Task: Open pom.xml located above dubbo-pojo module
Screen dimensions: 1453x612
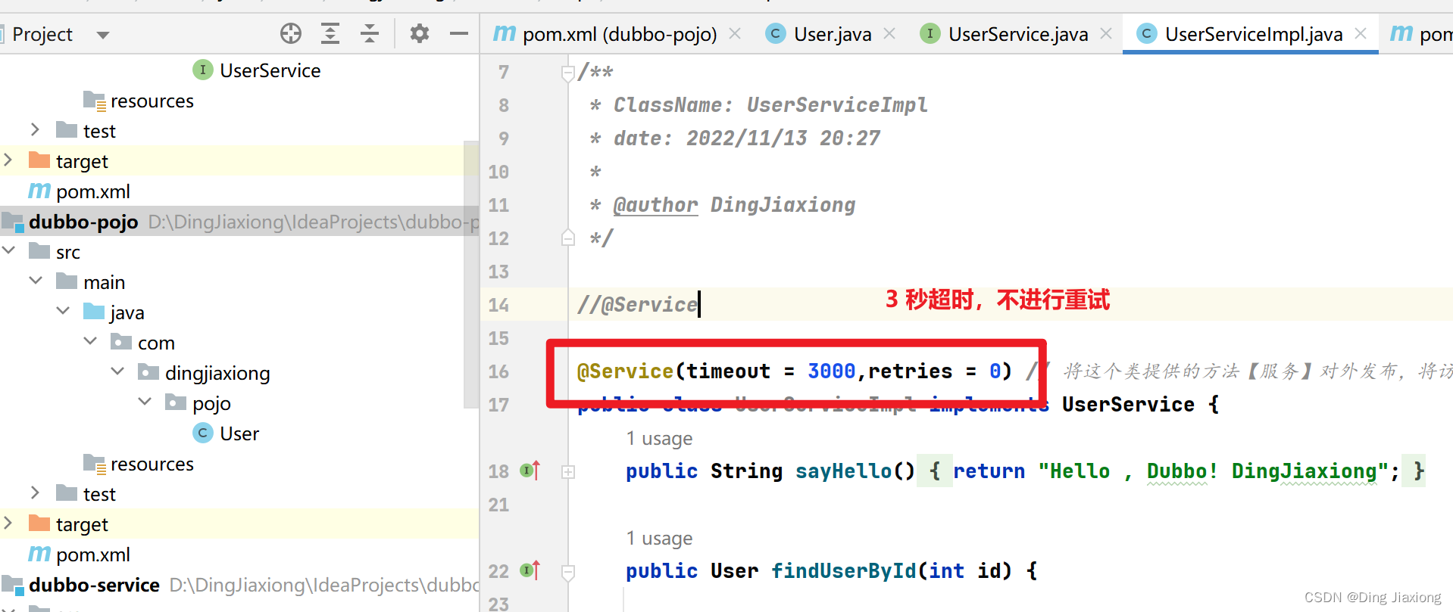Action: (x=79, y=191)
